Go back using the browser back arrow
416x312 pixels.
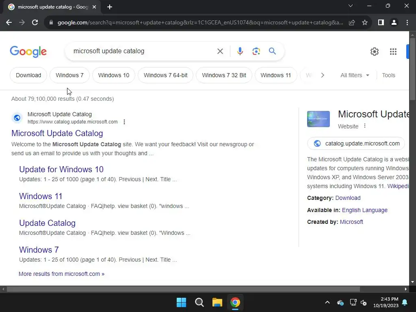click(x=9, y=23)
